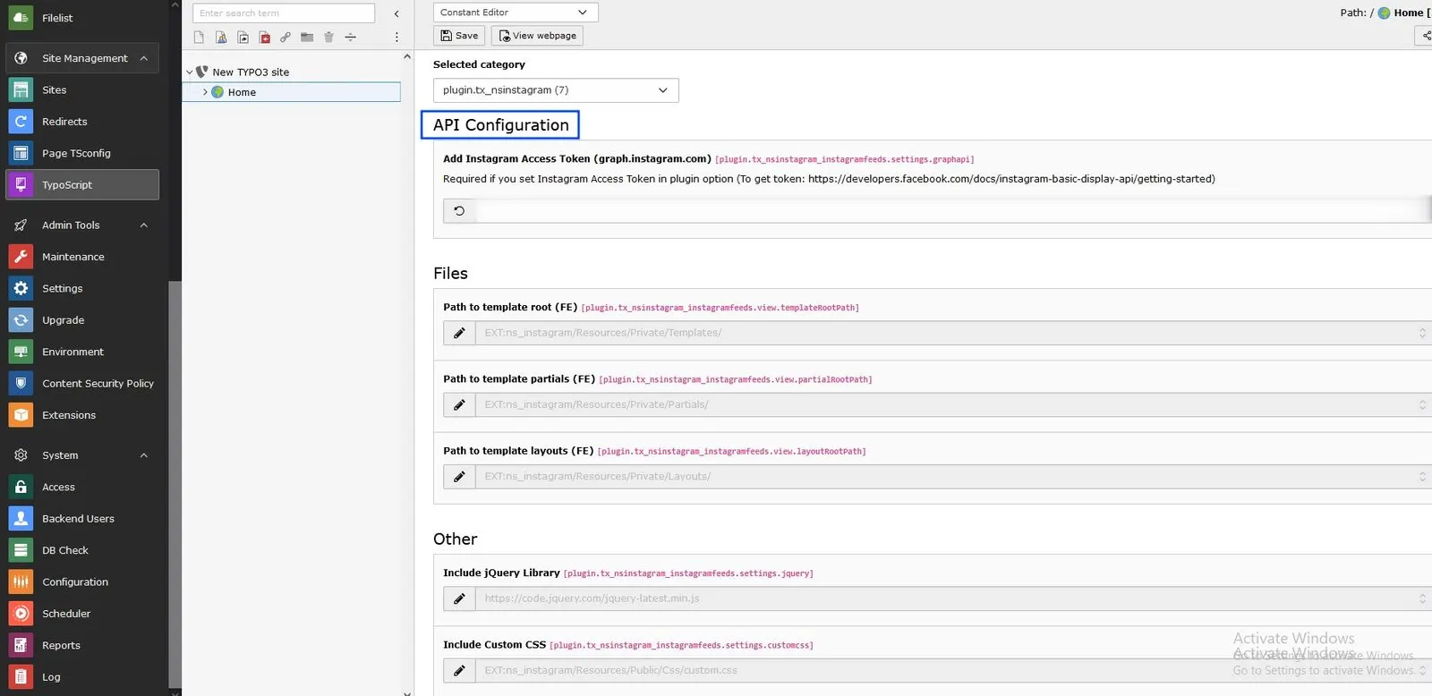Focus the page tree search field
1432x696 pixels.
coord(284,13)
